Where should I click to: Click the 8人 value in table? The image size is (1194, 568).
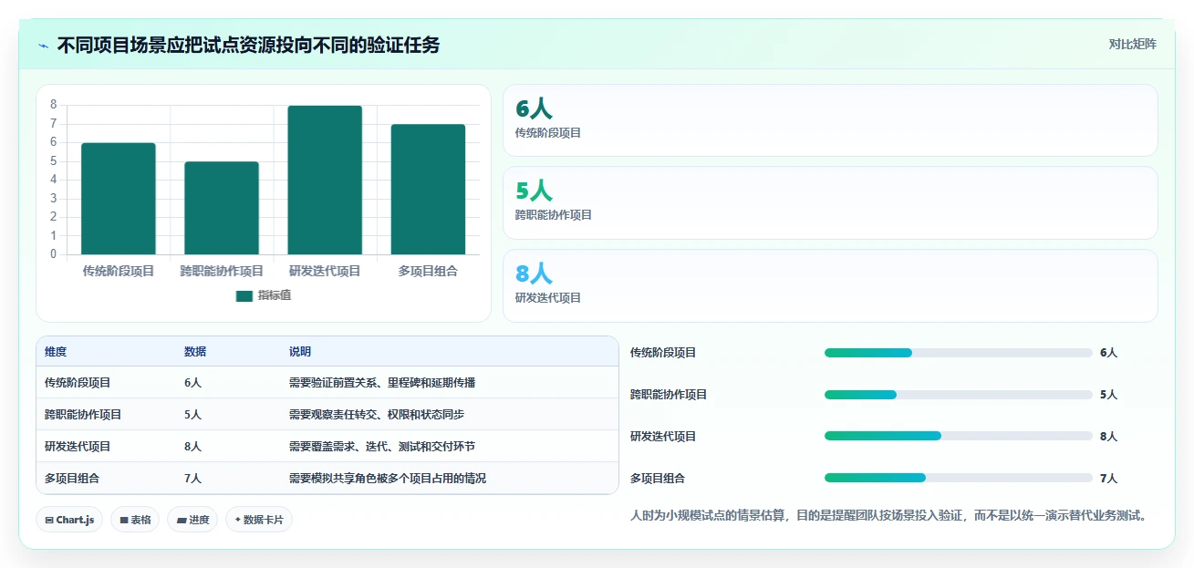click(x=192, y=447)
